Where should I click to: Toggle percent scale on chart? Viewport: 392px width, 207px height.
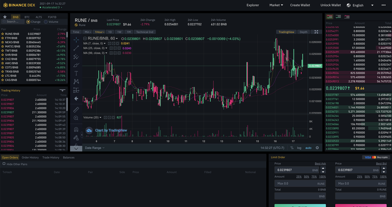(x=292, y=148)
